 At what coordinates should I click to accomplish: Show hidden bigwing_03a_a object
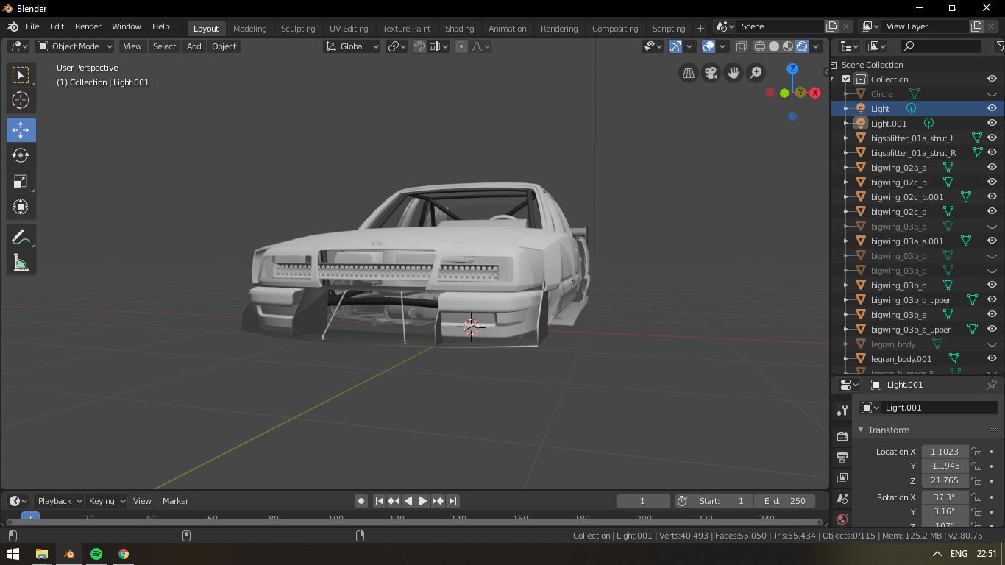click(x=992, y=227)
